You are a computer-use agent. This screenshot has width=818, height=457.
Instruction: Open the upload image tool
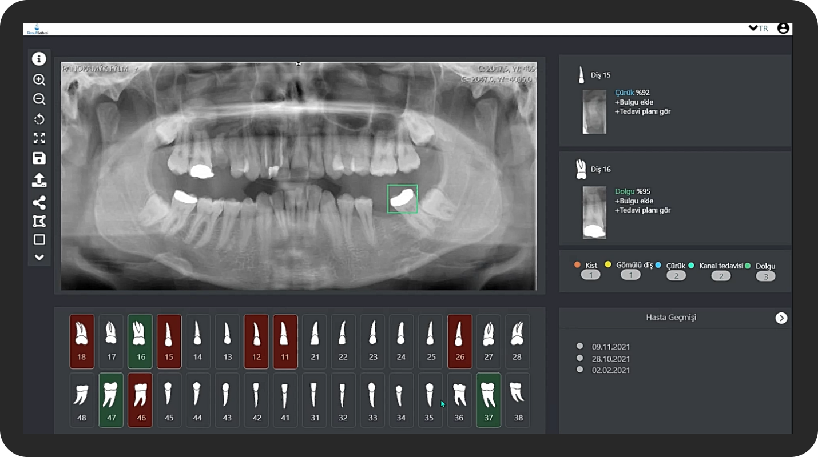39,178
